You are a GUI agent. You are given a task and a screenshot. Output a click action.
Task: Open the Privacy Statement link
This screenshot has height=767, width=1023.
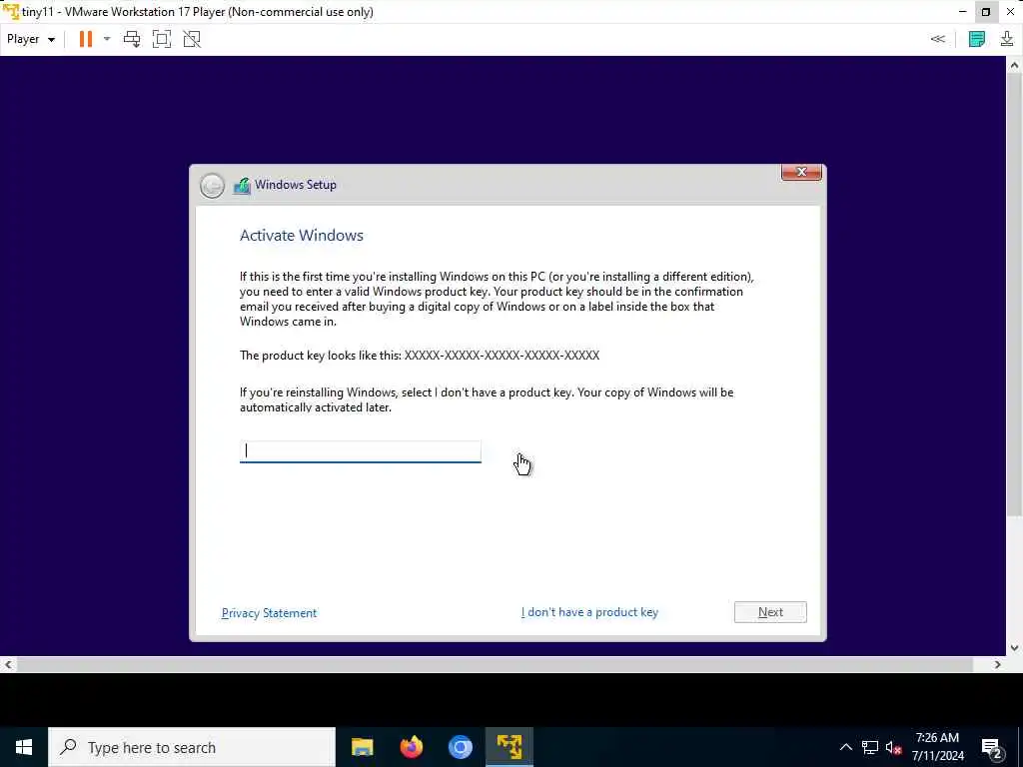pos(269,613)
